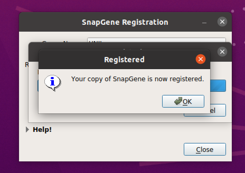Screen dimensions: 245x173
Task: Close the Registered dialog via orange X
Action: click(200, 59)
